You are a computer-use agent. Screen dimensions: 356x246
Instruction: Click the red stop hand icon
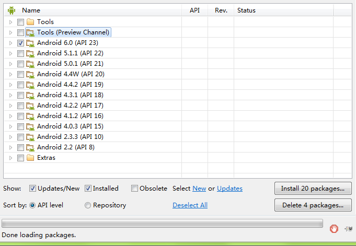pos(334,229)
